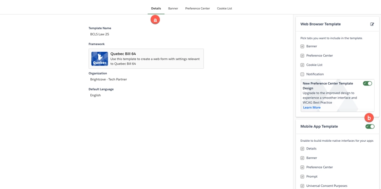Screen dimensions: 381x189
Task: Open the Learn More link
Action: 312,108
